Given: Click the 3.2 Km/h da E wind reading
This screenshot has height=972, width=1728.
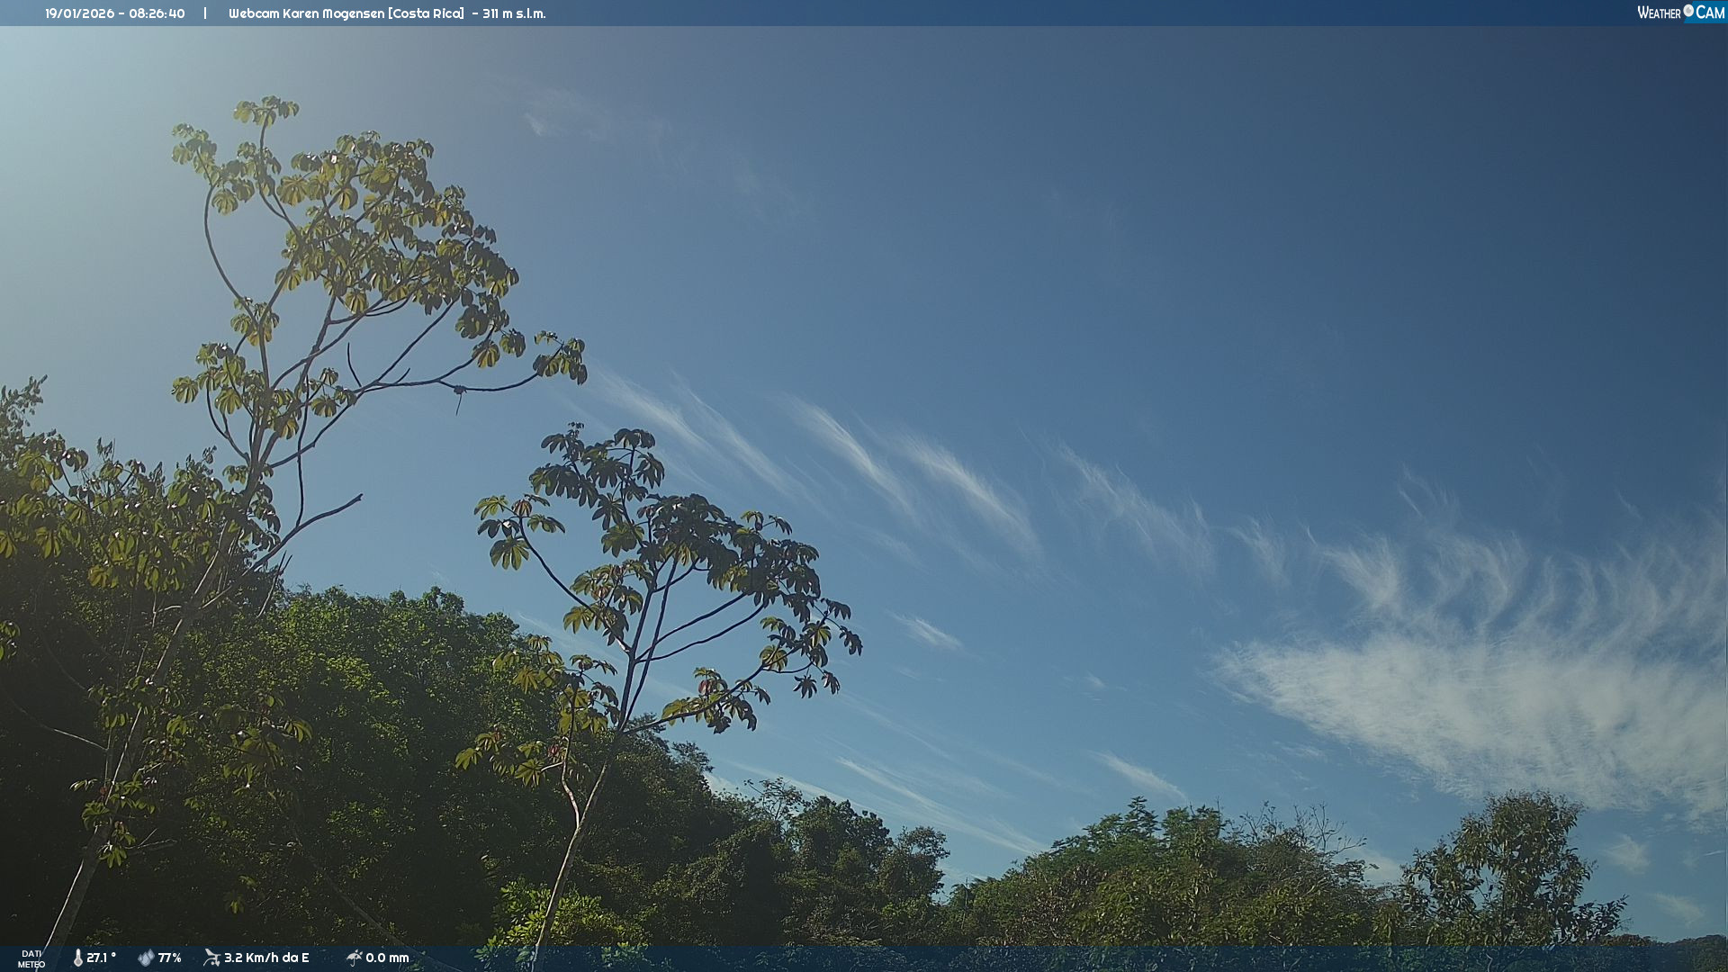Looking at the screenshot, I should [266, 958].
